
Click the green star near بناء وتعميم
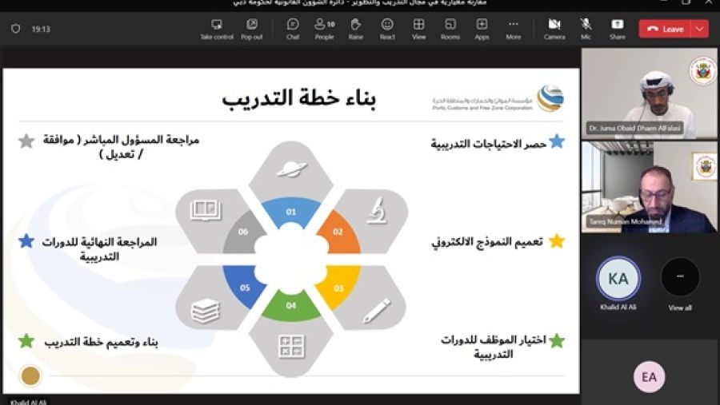[26, 341]
